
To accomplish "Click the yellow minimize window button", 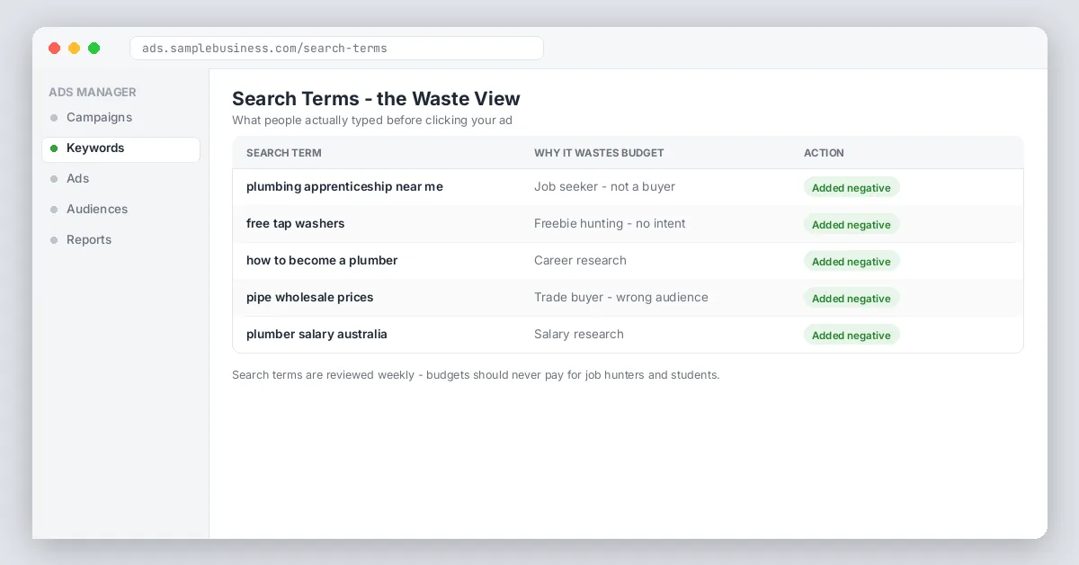I will click(x=74, y=48).
